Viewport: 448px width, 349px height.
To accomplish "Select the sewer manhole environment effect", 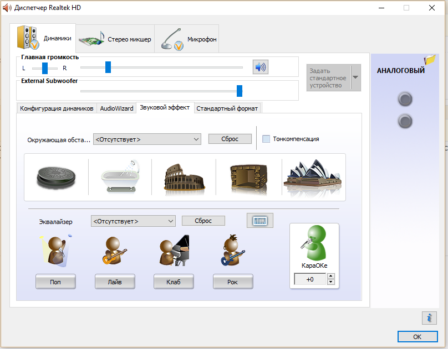I will pyautogui.click(x=57, y=178).
